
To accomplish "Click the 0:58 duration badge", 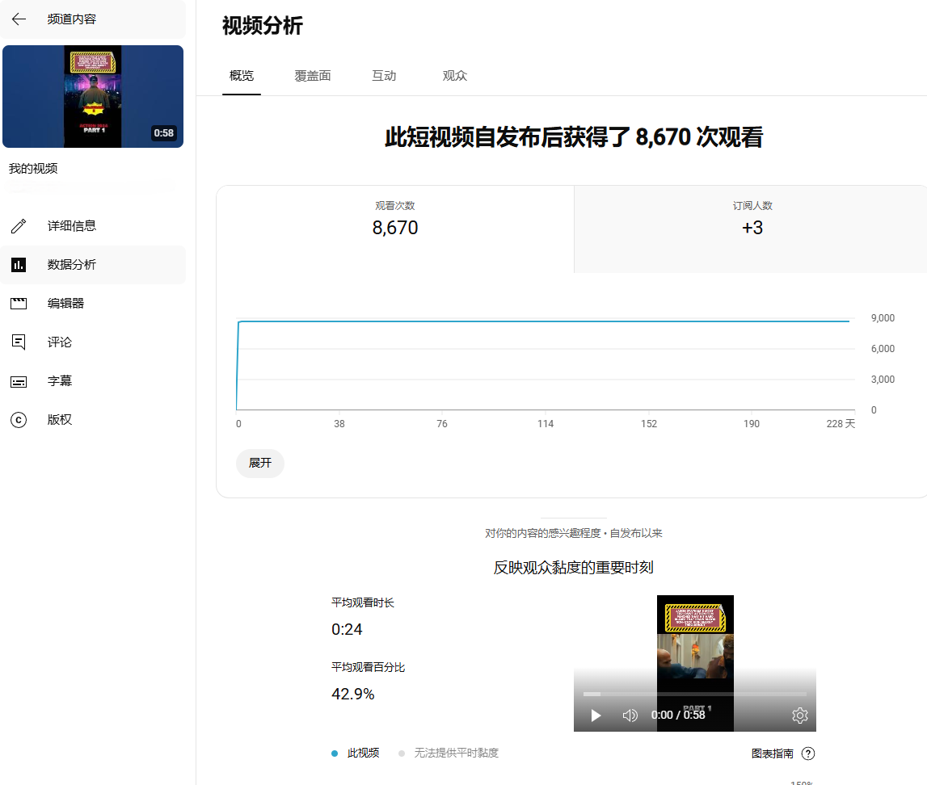I will 164,133.
